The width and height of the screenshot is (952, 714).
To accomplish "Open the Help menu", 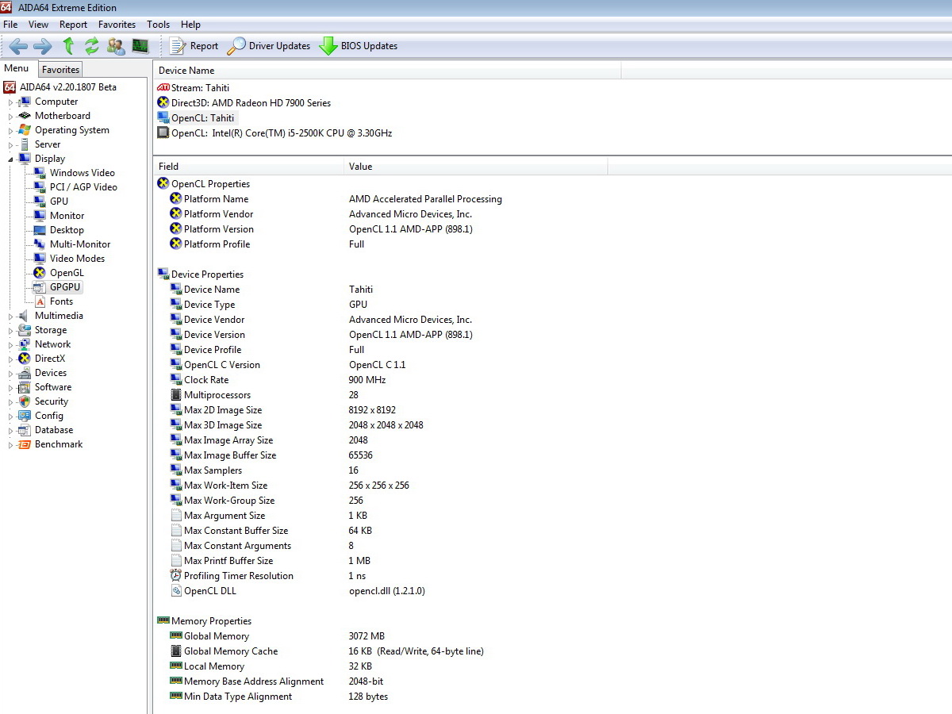I will click(190, 25).
